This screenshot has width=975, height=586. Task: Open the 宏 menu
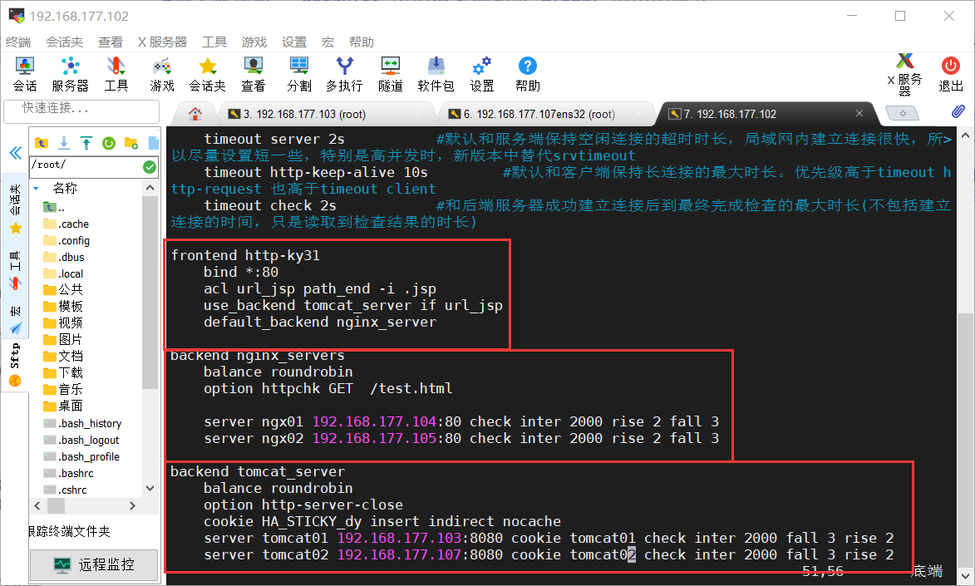coord(327,42)
